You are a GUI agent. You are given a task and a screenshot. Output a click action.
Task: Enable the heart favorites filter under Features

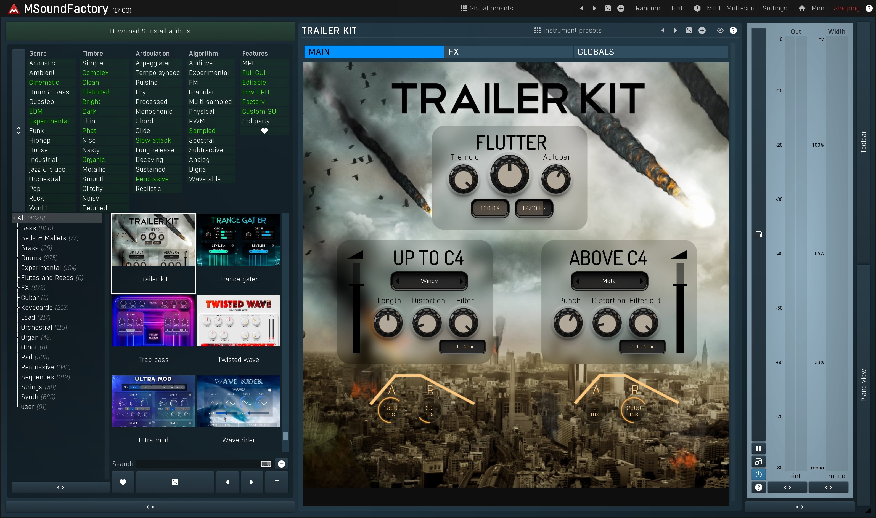(x=264, y=131)
